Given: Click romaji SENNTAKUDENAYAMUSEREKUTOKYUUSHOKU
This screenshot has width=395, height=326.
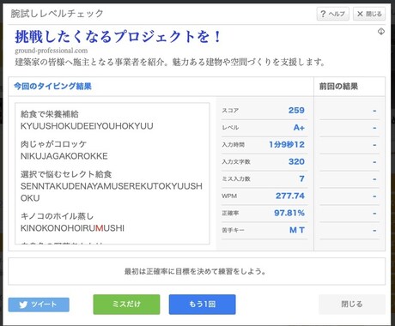Looking at the screenshot, I should (x=112, y=192).
